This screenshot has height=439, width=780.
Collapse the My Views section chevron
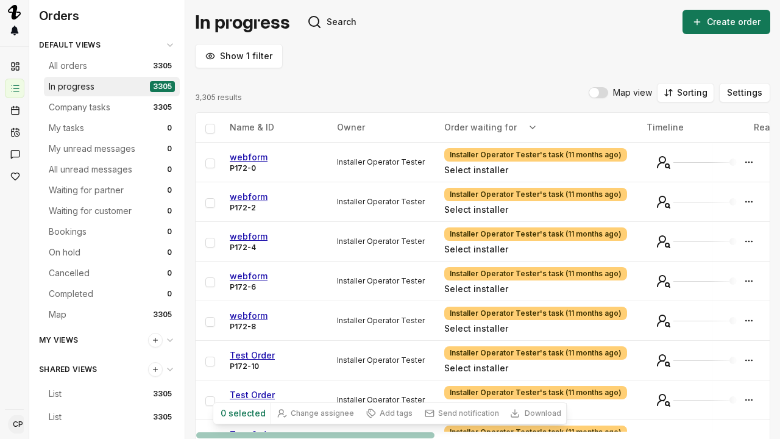click(170, 340)
